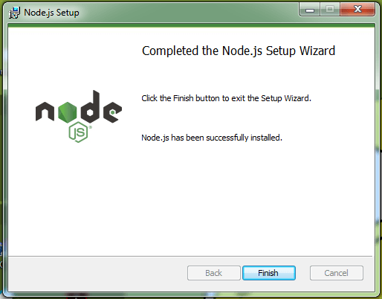Image resolution: width=382 pixels, height=299 pixels.
Task: Minimize the Node.js Setup window
Action: (x=310, y=10)
